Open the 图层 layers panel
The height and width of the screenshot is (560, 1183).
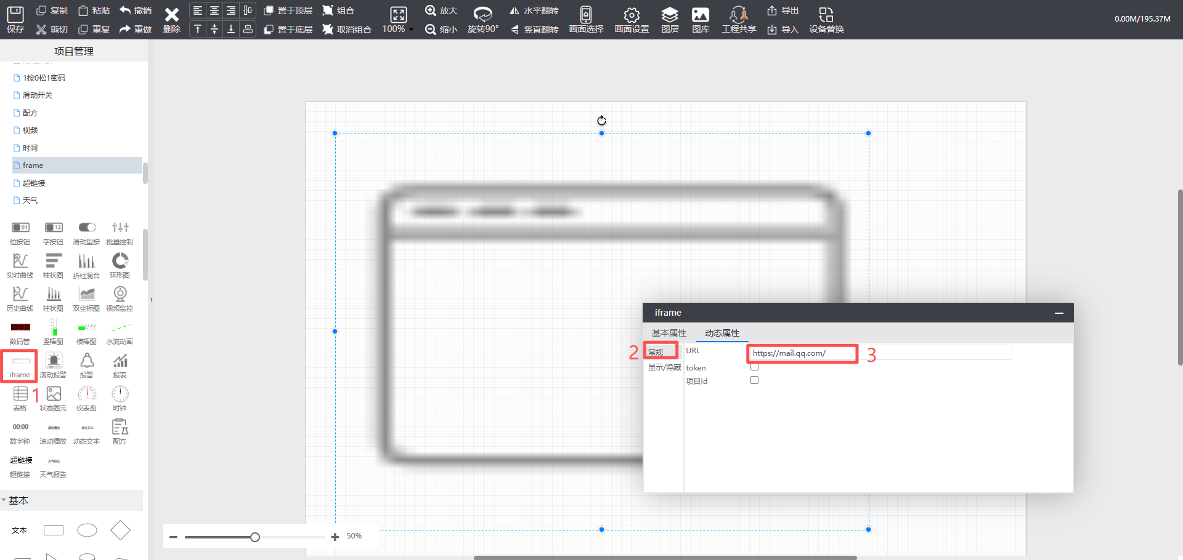(x=669, y=19)
